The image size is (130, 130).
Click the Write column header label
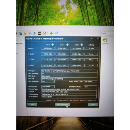coord(62,45)
